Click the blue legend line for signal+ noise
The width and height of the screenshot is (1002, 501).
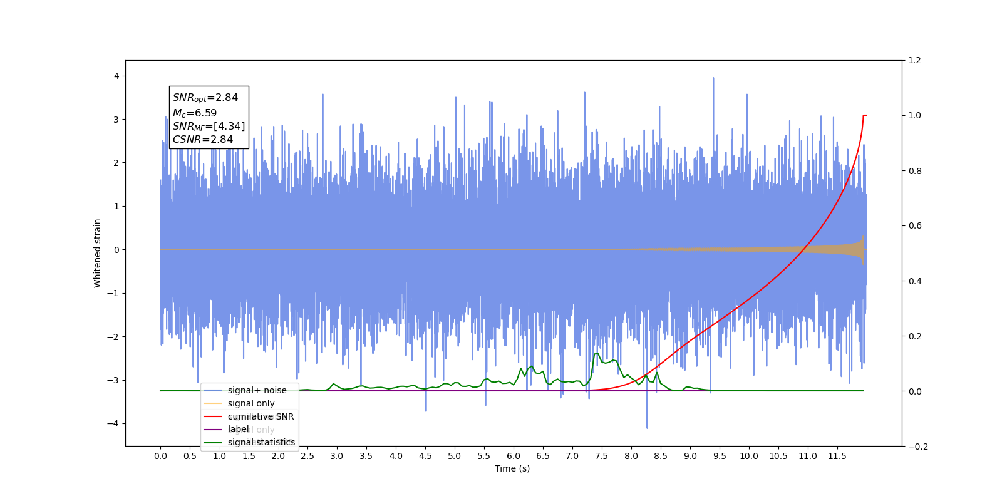212,390
